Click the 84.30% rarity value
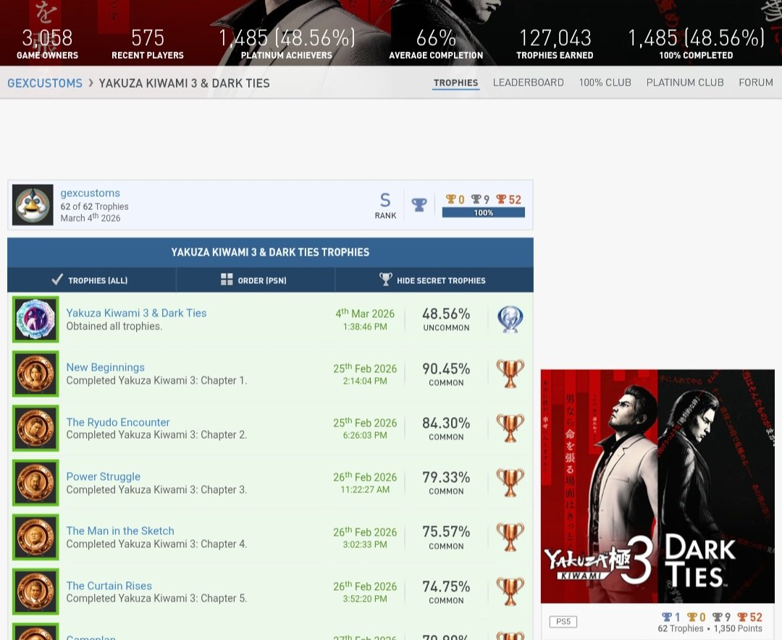The width and height of the screenshot is (782, 640). point(446,429)
